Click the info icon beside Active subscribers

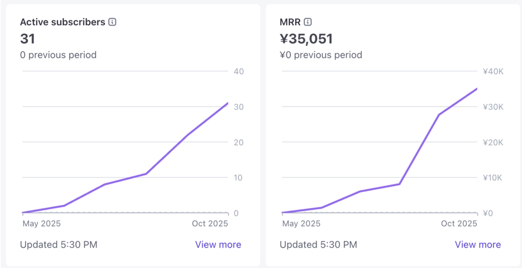point(113,22)
